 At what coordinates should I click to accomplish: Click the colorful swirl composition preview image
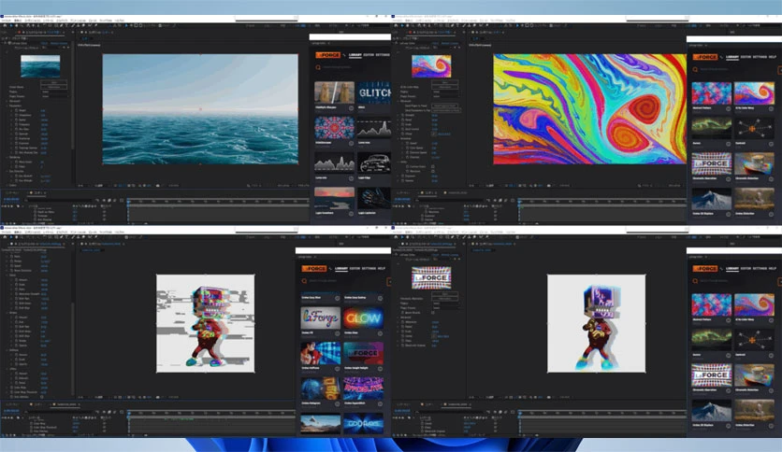(x=590, y=109)
